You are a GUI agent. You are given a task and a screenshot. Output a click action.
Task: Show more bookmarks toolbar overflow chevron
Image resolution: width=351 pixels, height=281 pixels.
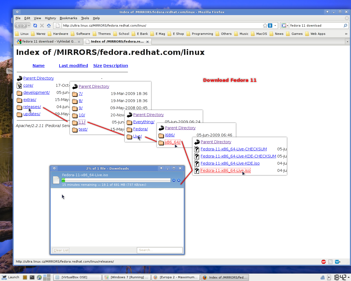click(346, 34)
